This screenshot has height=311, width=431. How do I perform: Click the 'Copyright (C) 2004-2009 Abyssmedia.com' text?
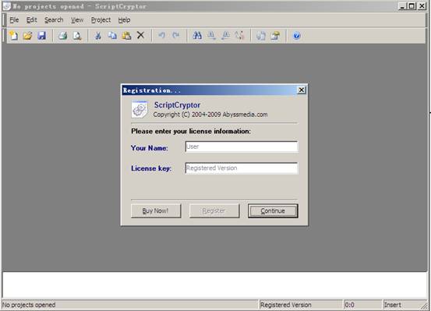click(x=210, y=115)
